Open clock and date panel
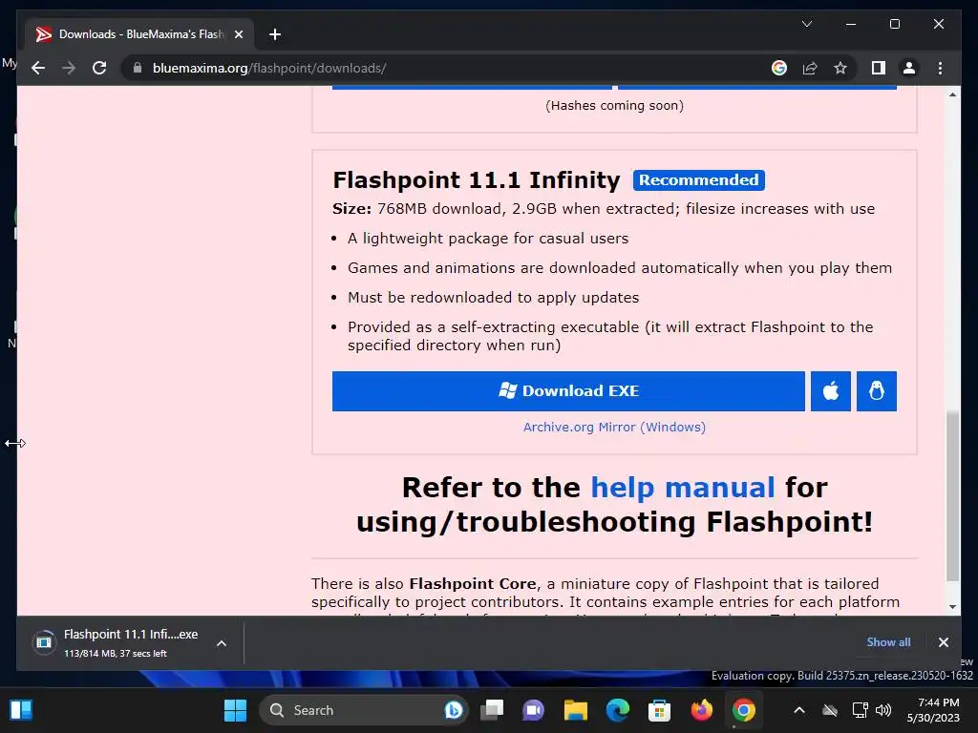 tap(933, 710)
